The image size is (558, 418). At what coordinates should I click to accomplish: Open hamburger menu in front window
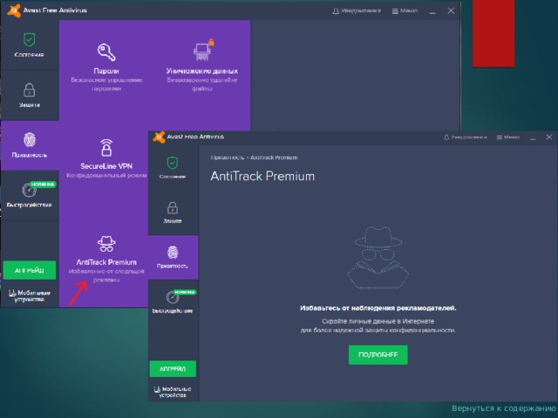(x=508, y=138)
